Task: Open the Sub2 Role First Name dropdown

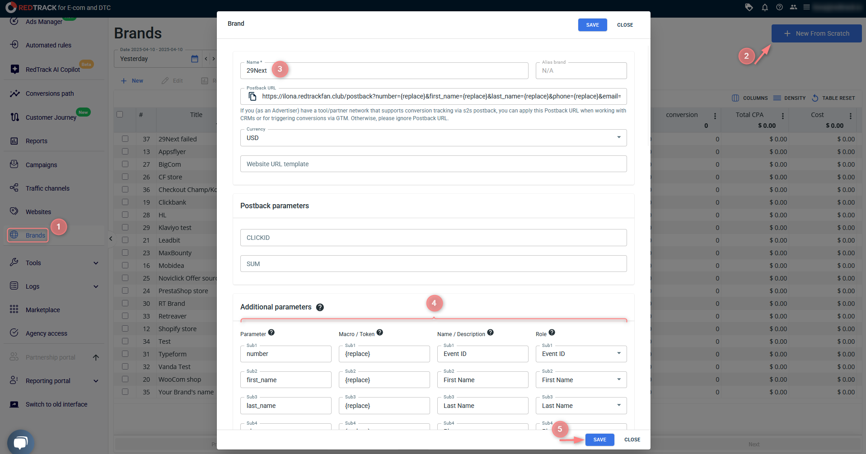Action: [581, 380]
